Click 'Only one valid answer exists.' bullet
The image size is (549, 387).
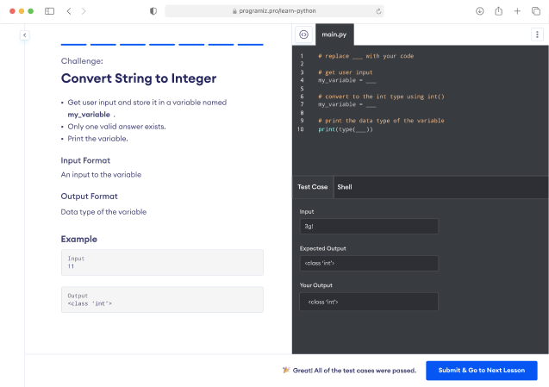coord(116,127)
